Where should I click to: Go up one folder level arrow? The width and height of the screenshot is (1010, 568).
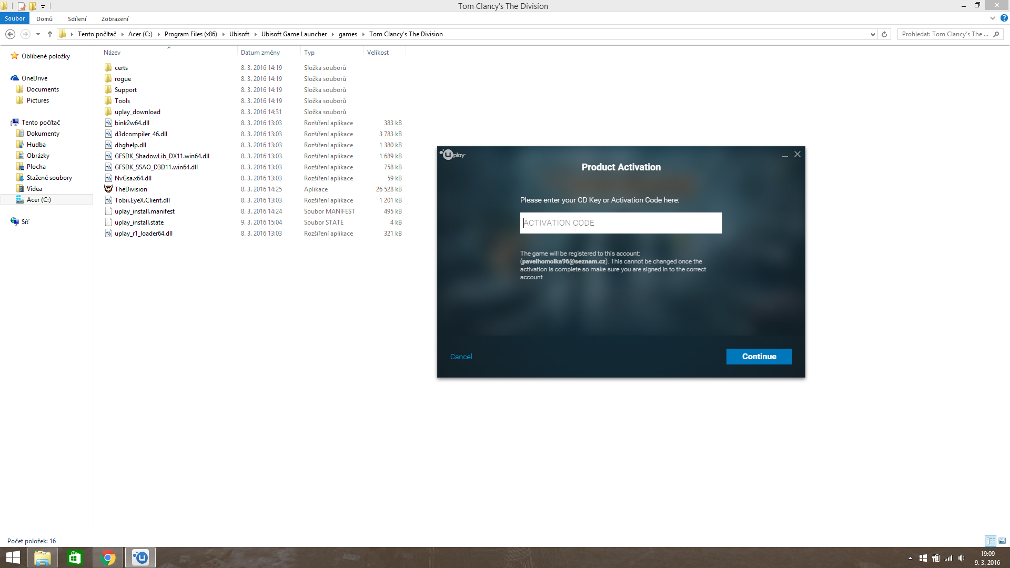coord(50,34)
